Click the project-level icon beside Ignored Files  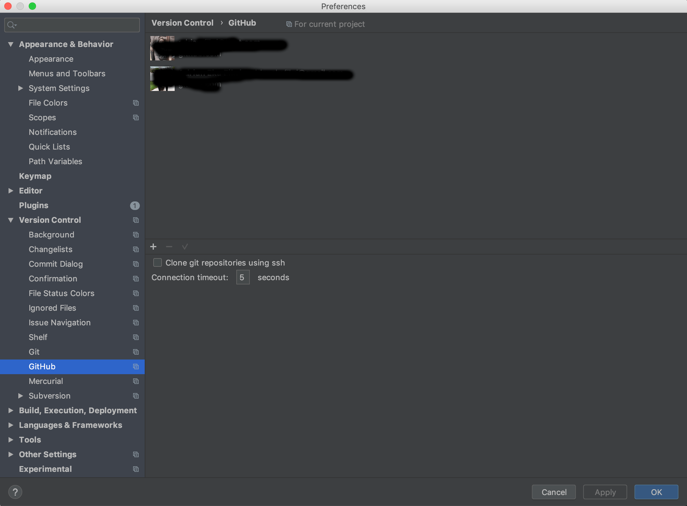136,308
